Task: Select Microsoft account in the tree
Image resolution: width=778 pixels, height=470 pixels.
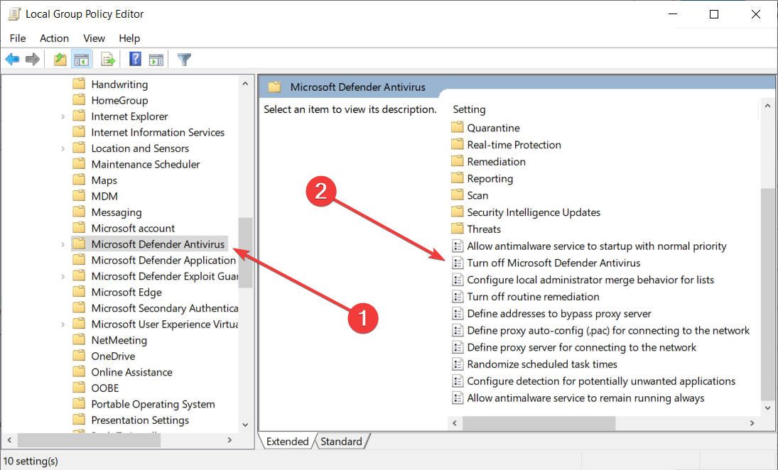Action: click(x=133, y=228)
